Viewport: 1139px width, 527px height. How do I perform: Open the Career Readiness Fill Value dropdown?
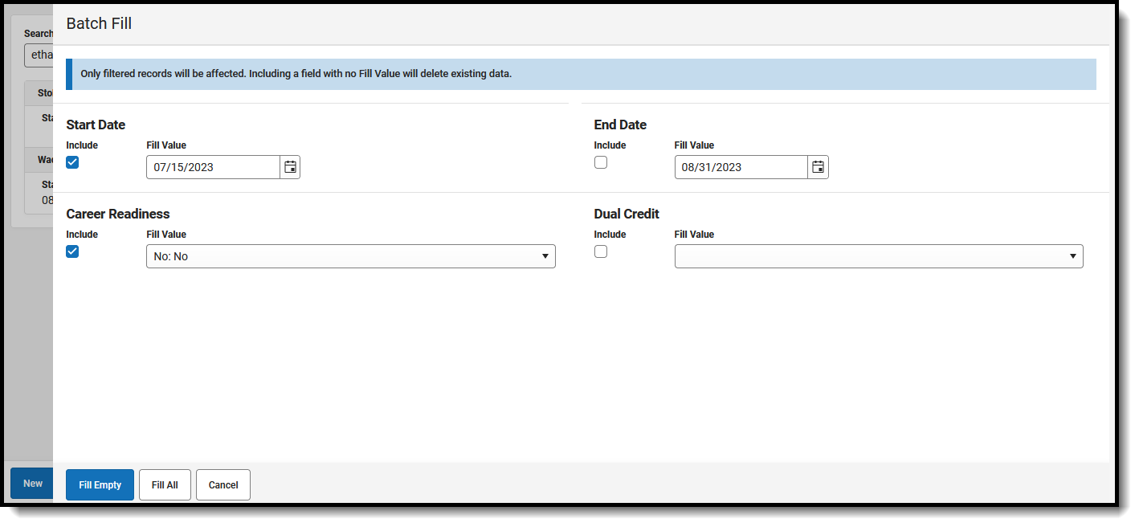(351, 256)
